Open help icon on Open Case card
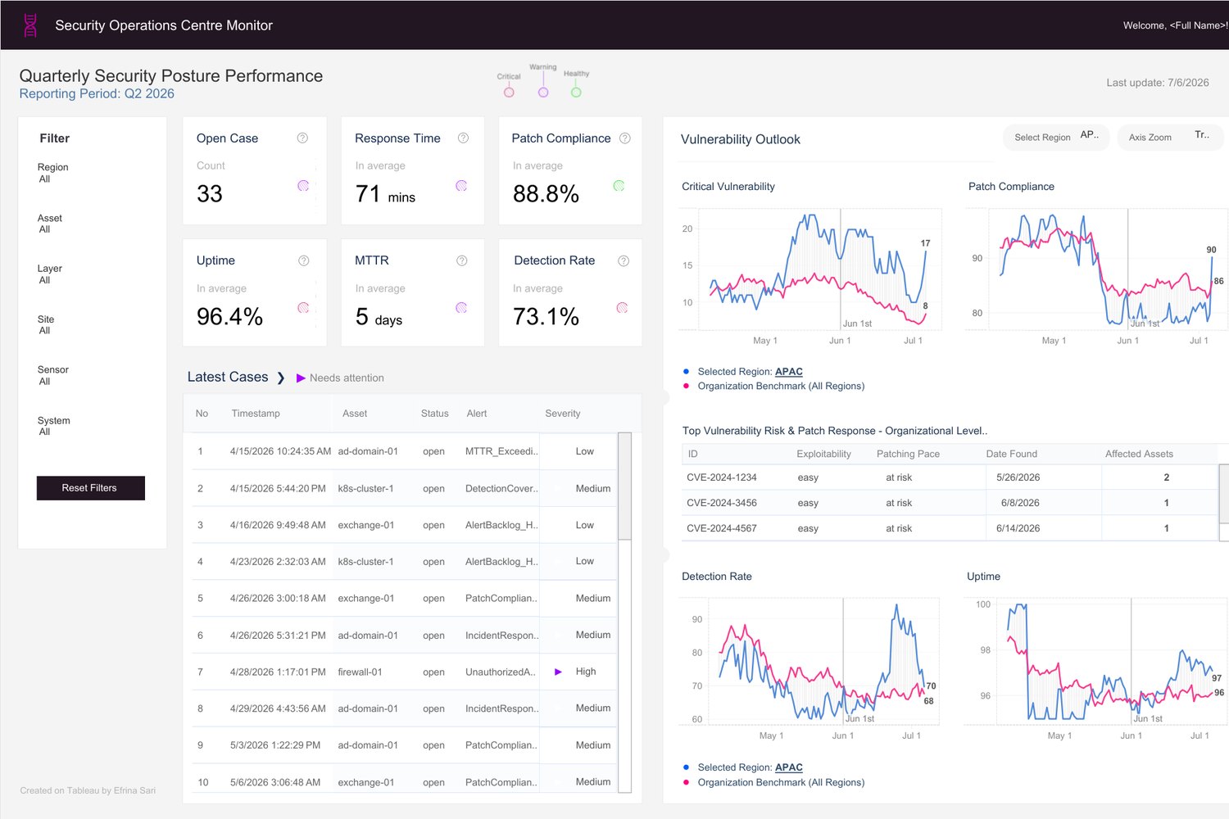This screenshot has height=819, width=1229. point(302,138)
